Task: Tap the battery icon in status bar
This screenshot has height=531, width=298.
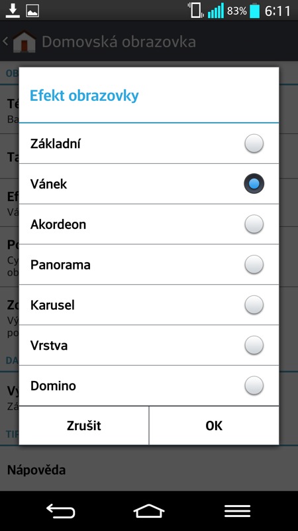Action: [255, 11]
